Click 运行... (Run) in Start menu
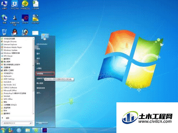Screen dimensions: 178x133 [39, 93]
